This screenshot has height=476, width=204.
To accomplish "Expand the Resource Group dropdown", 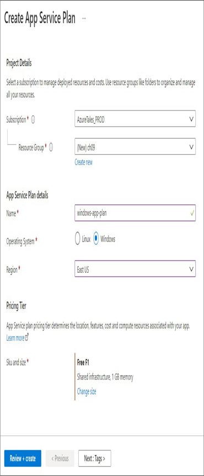I will click(x=135, y=147).
